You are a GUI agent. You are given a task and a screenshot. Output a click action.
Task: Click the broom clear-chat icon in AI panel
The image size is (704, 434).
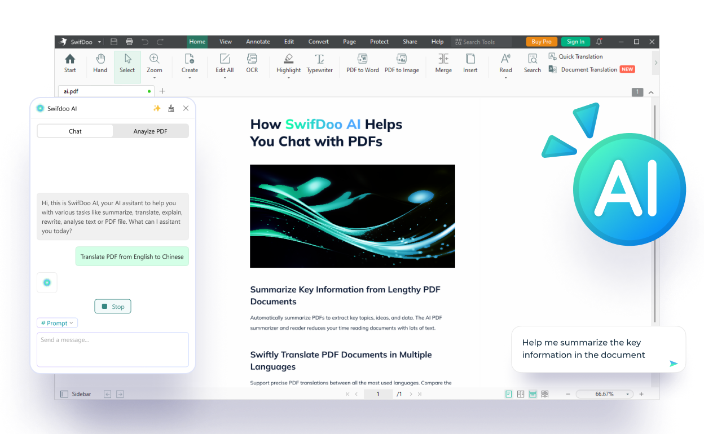[x=171, y=108]
